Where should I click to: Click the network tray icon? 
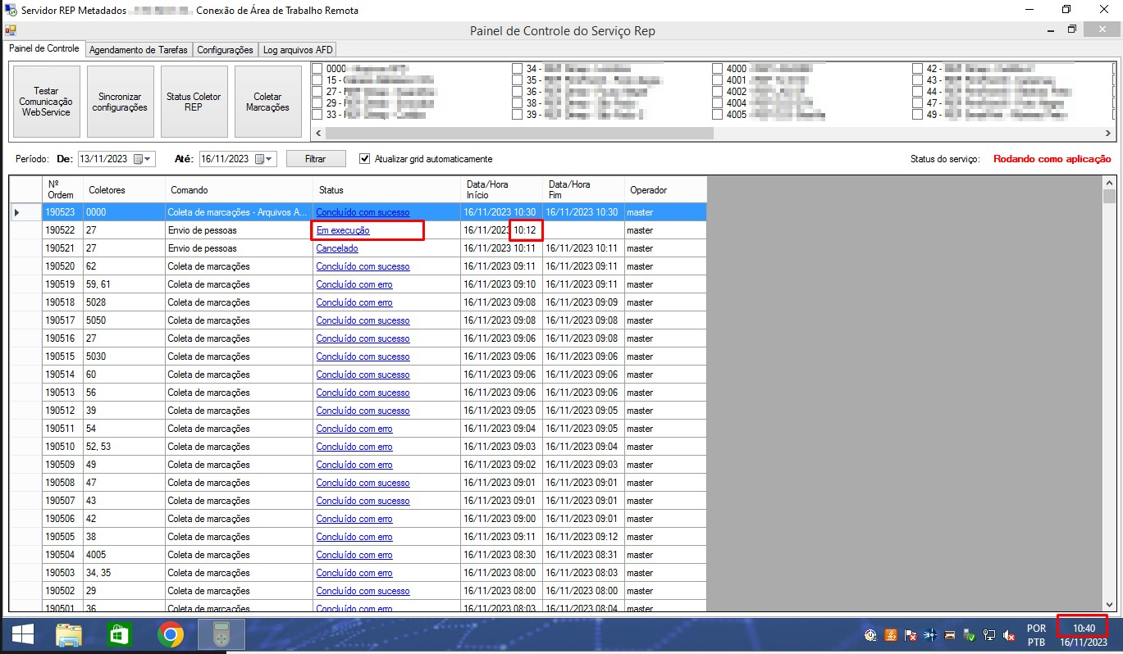coord(989,635)
